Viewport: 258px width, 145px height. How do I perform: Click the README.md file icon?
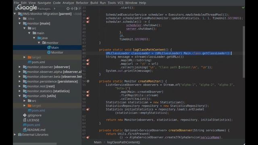point(25,130)
